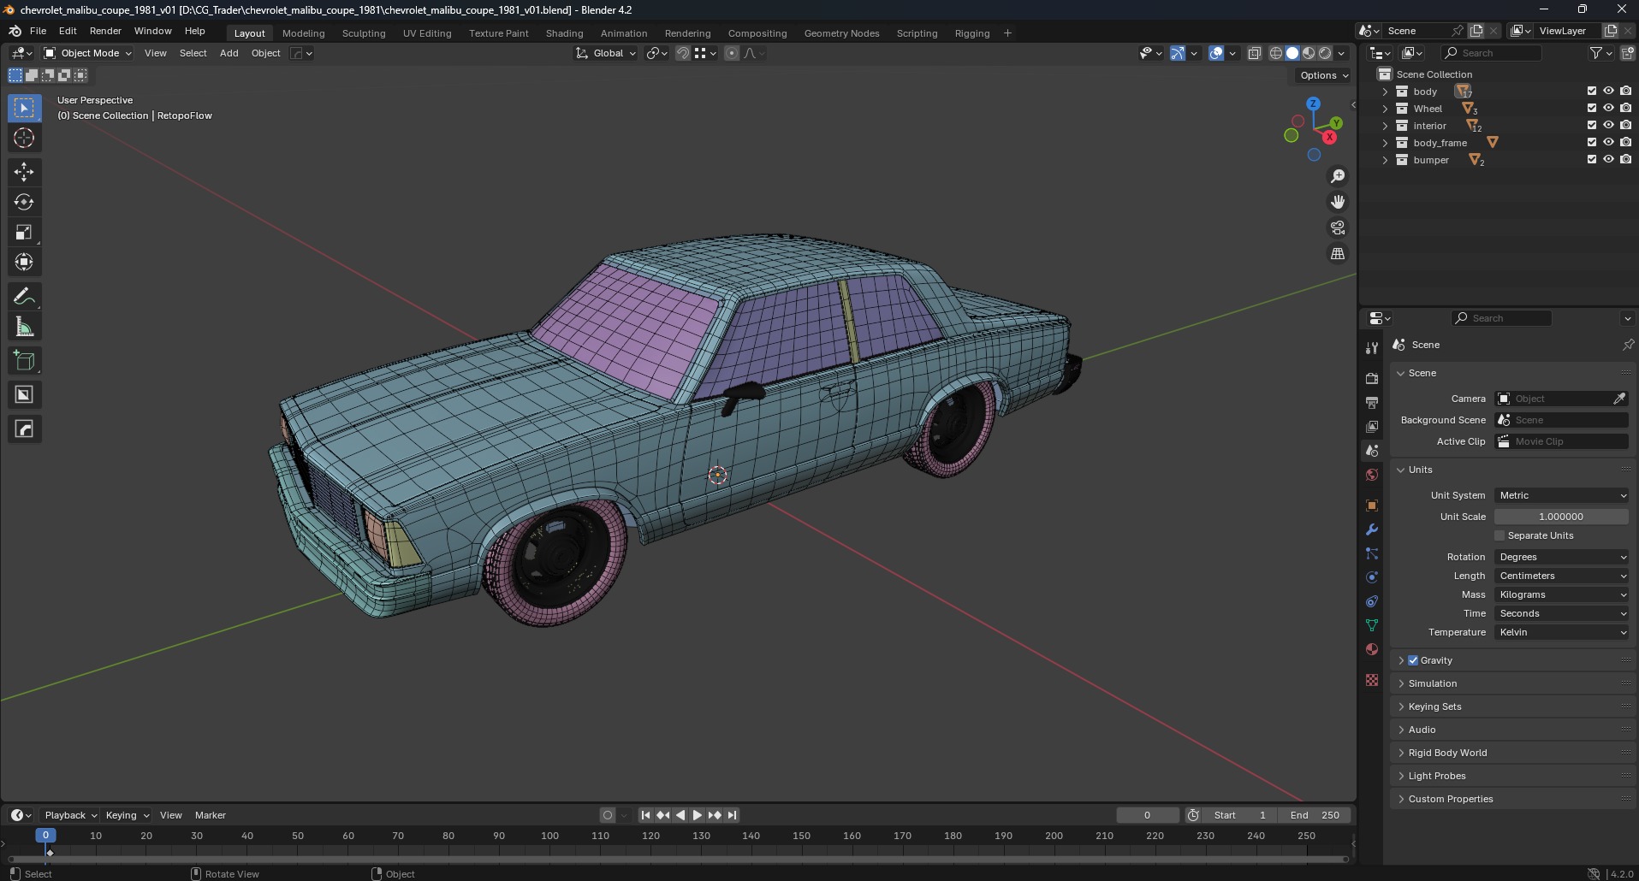Select the Cursor tool in the toolbar
The width and height of the screenshot is (1639, 881).
coord(24,138)
